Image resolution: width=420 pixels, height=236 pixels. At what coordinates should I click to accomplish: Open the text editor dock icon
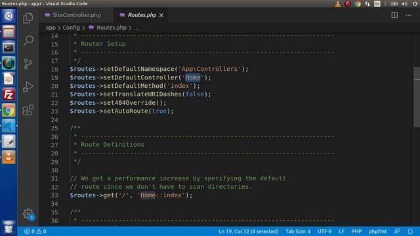click(x=9, y=142)
